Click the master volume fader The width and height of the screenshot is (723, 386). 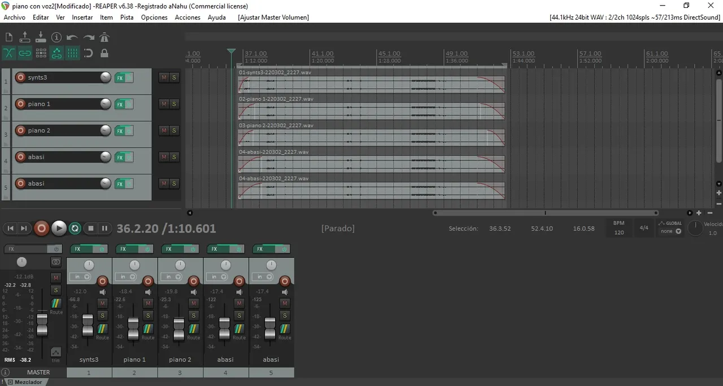(x=42, y=323)
